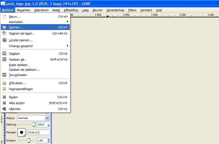
Task: Click the floppy disk icon beside Opslaan
Action: (x=4, y=54)
